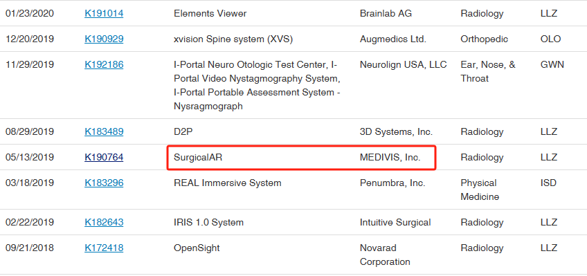Screen dimensions: 587x276
Task: Open the K183296 submission link
Action: tap(104, 183)
